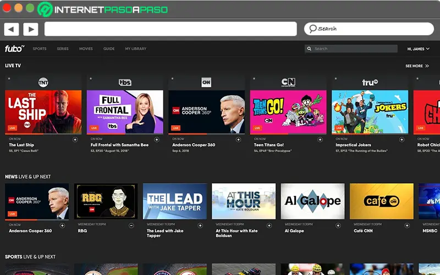
Task: Open the RBG thumbnail
Action: click(106, 201)
